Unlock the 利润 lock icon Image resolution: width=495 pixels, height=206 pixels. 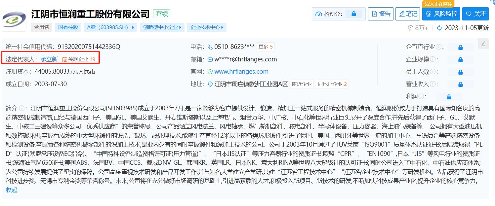[x=449, y=97]
